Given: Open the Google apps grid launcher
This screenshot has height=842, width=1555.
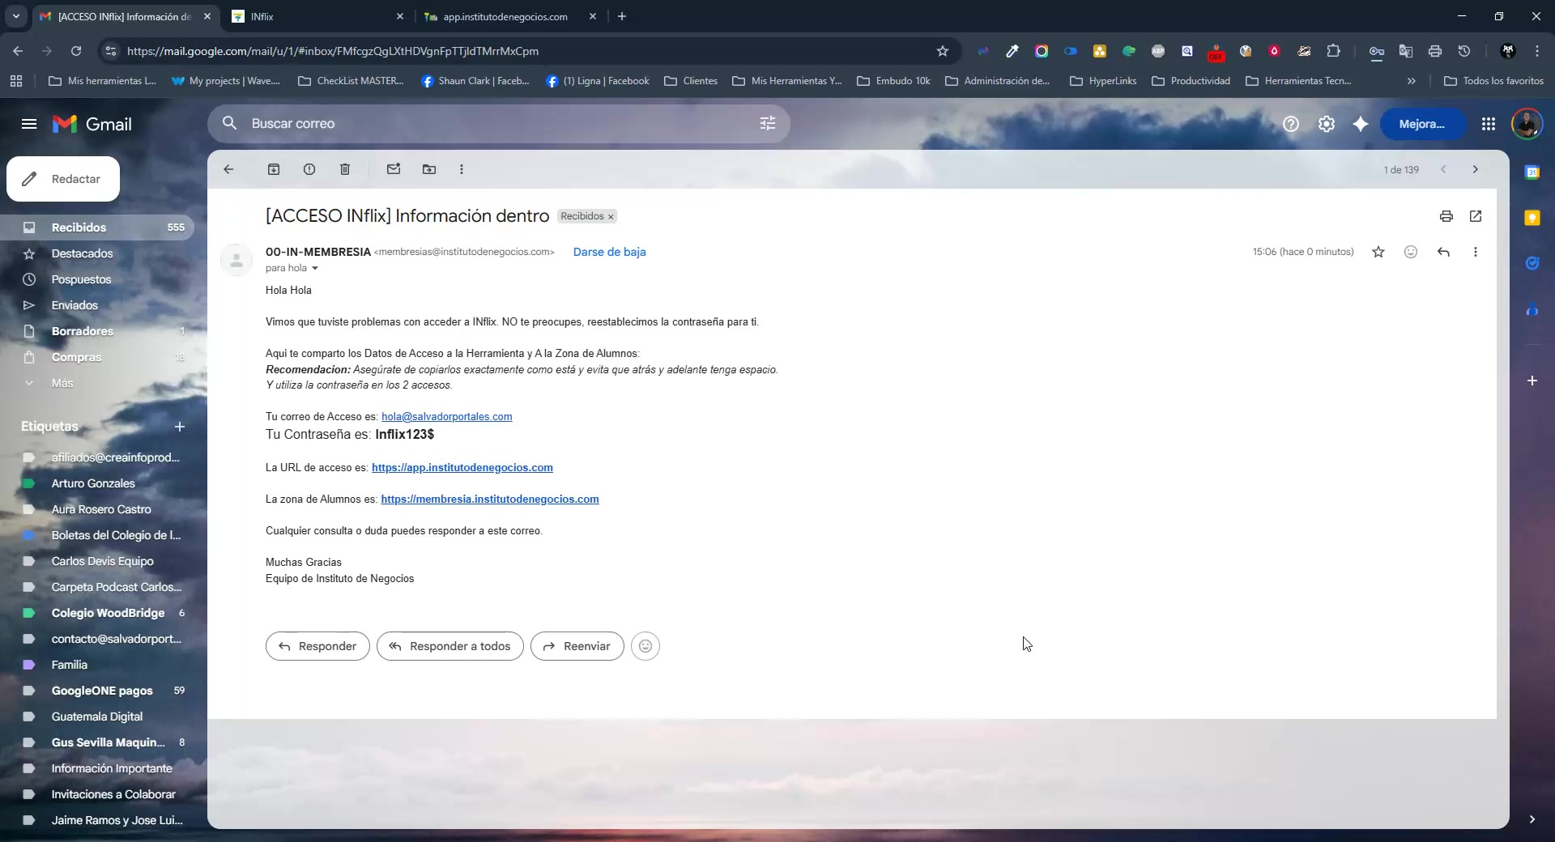Looking at the screenshot, I should pos(1488,124).
